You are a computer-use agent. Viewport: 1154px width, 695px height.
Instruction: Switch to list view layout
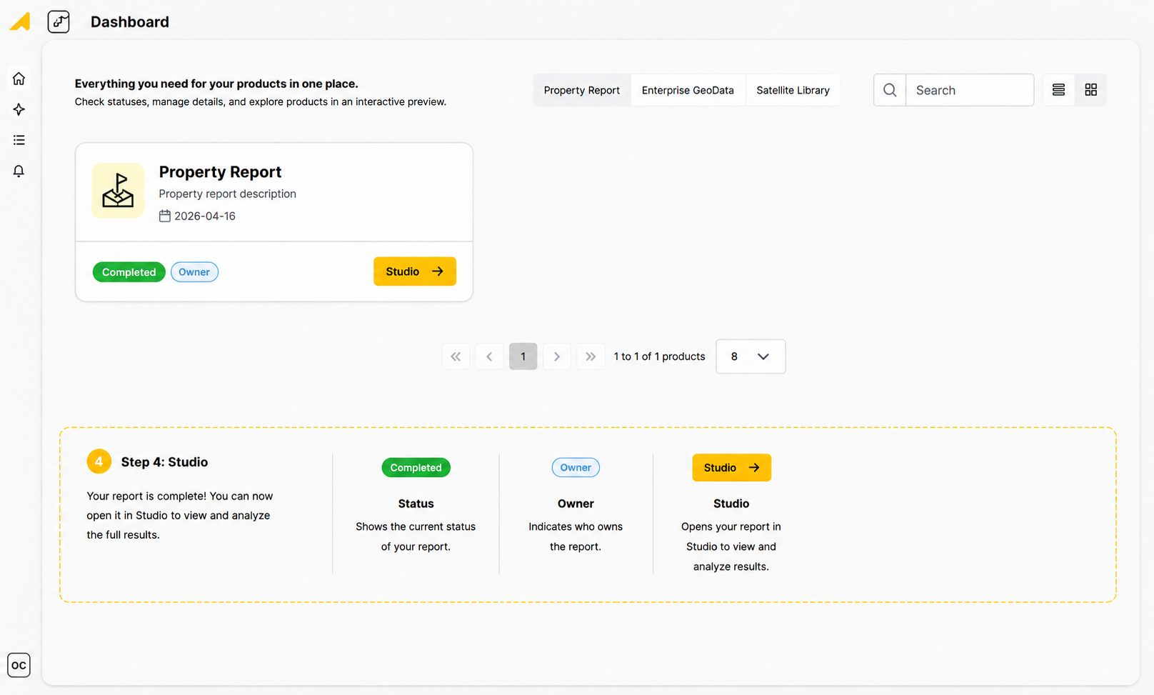(x=1058, y=90)
